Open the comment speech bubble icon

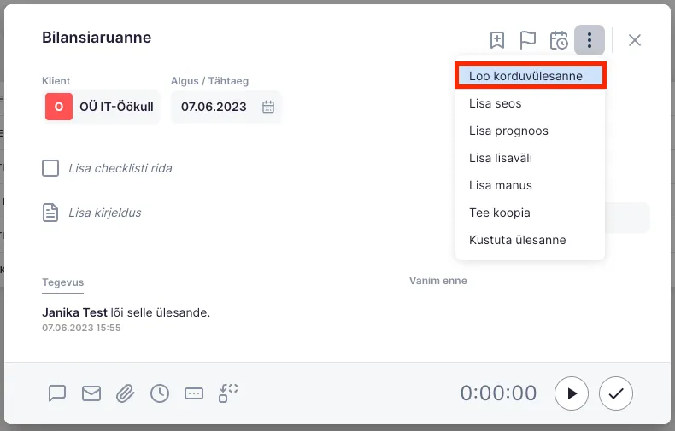(x=57, y=393)
